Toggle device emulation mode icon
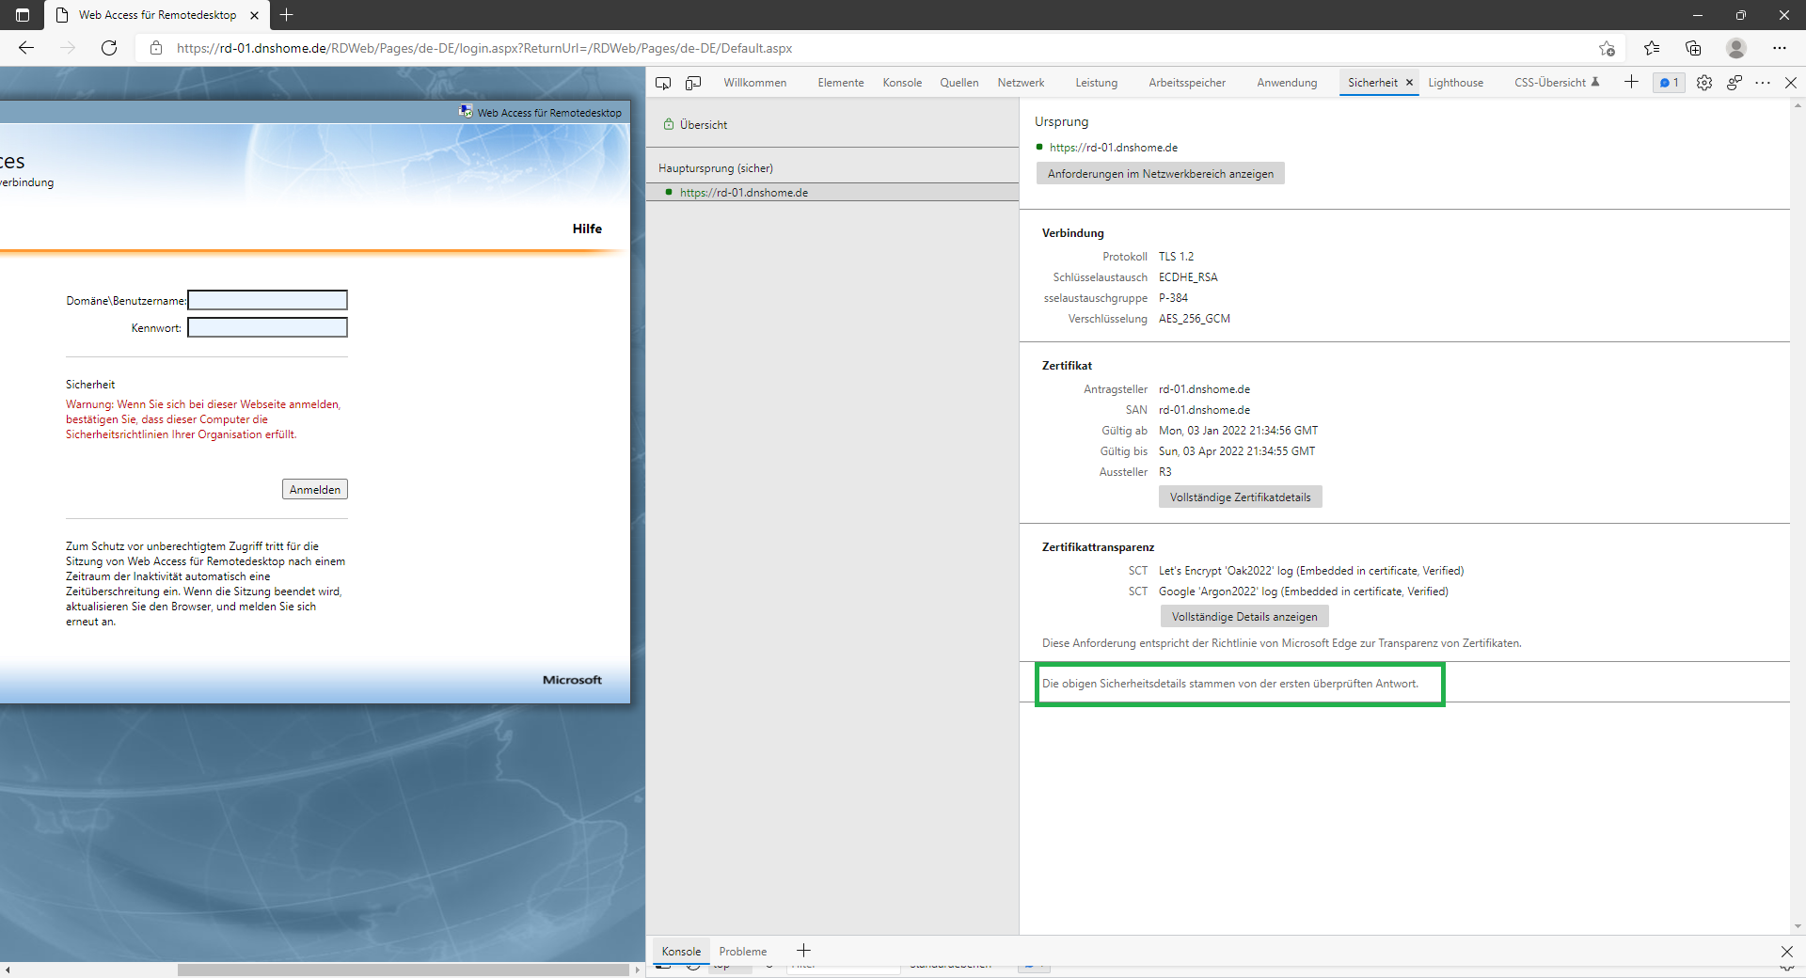Image resolution: width=1806 pixels, height=978 pixels. tap(693, 83)
